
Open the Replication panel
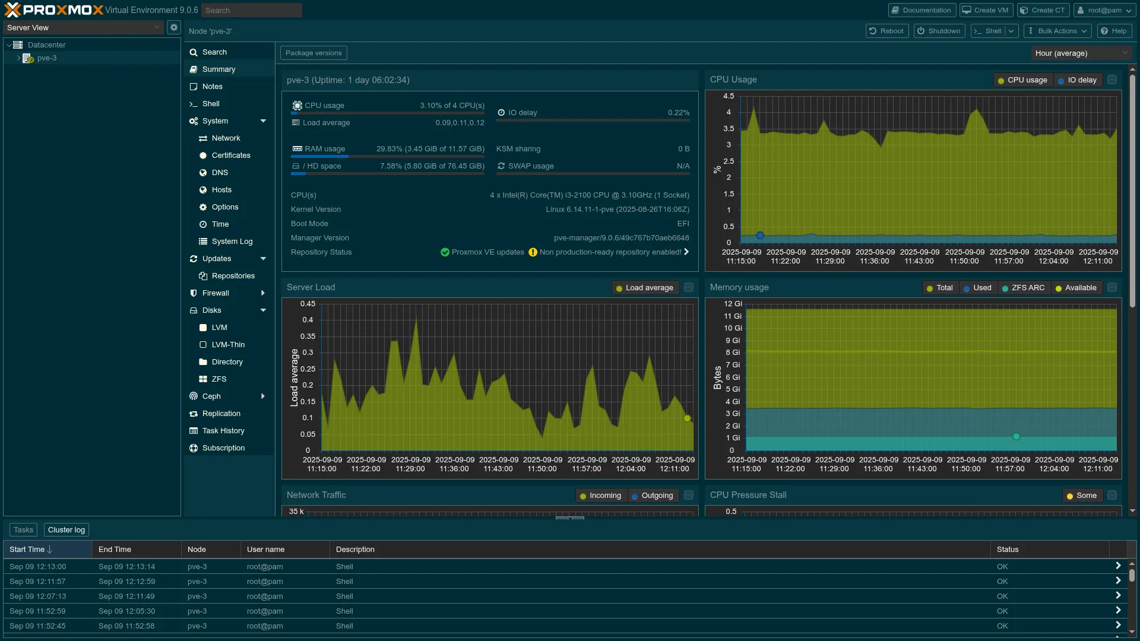(x=221, y=414)
